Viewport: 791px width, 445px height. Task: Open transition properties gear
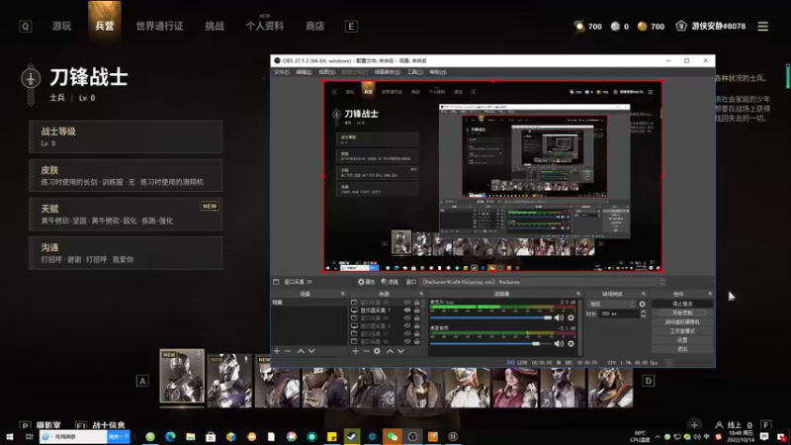click(x=642, y=305)
